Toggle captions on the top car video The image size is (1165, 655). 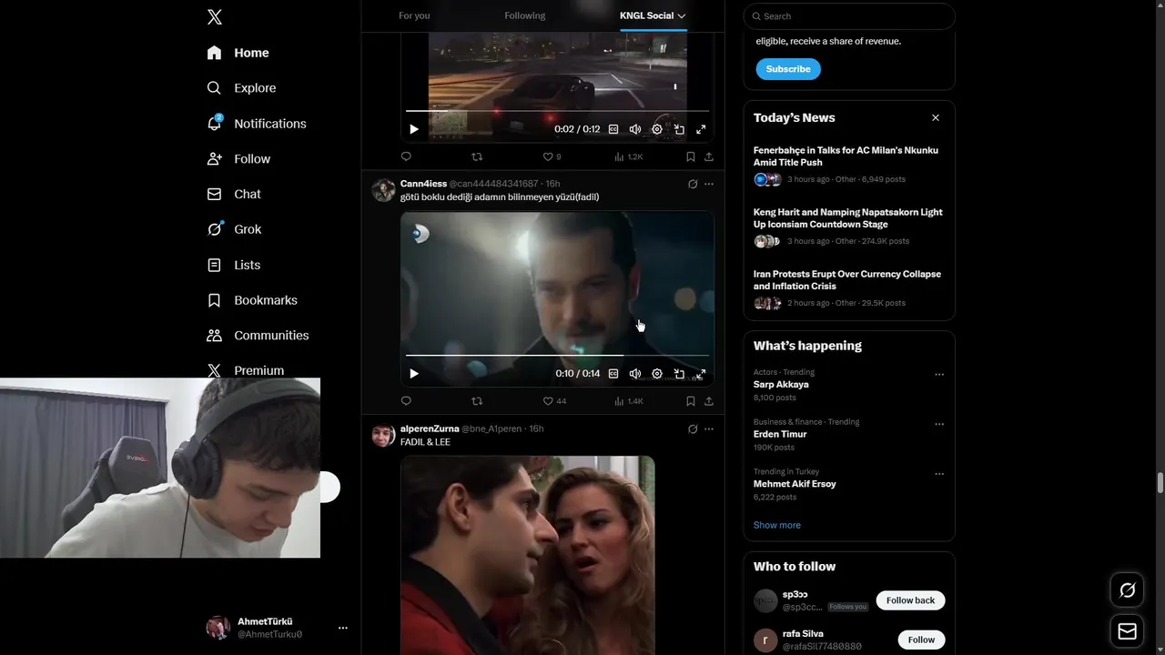613,129
